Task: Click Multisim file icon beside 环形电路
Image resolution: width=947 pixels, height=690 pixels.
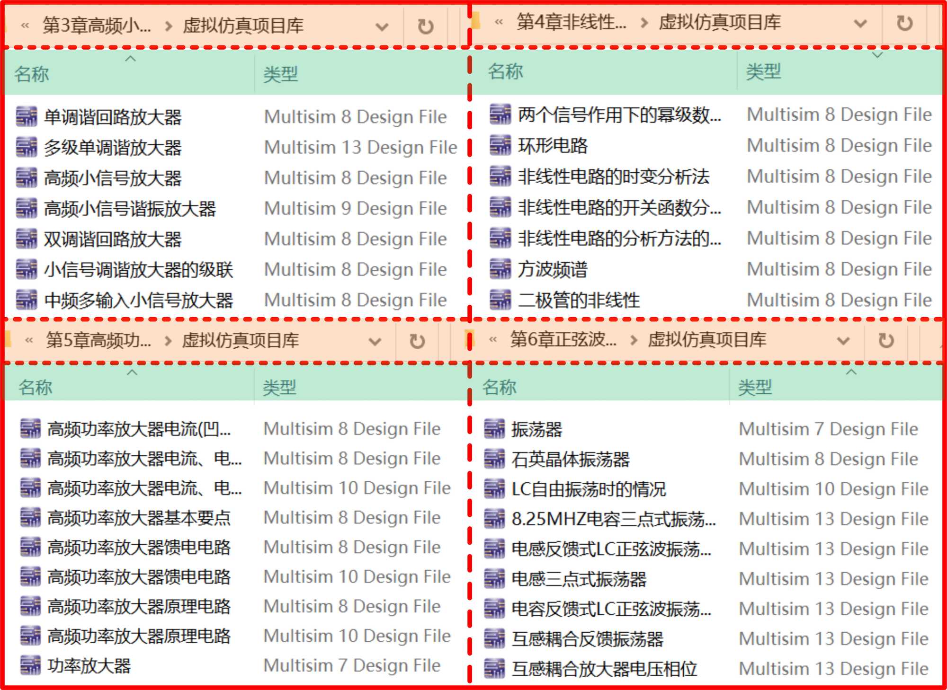Action: point(500,145)
